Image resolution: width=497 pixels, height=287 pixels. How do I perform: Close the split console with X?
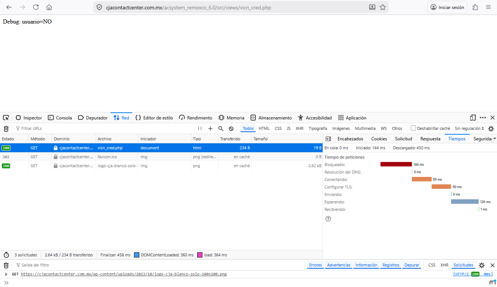coord(493,265)
